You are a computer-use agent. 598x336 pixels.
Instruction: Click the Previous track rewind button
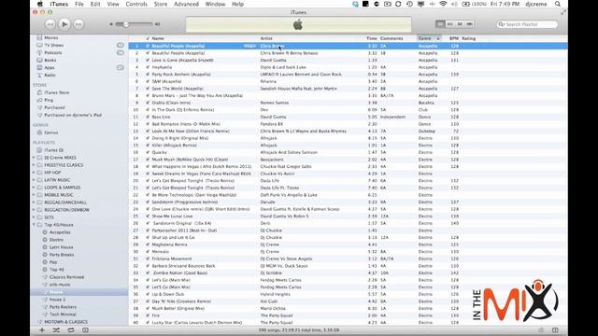tap(50, 24)
